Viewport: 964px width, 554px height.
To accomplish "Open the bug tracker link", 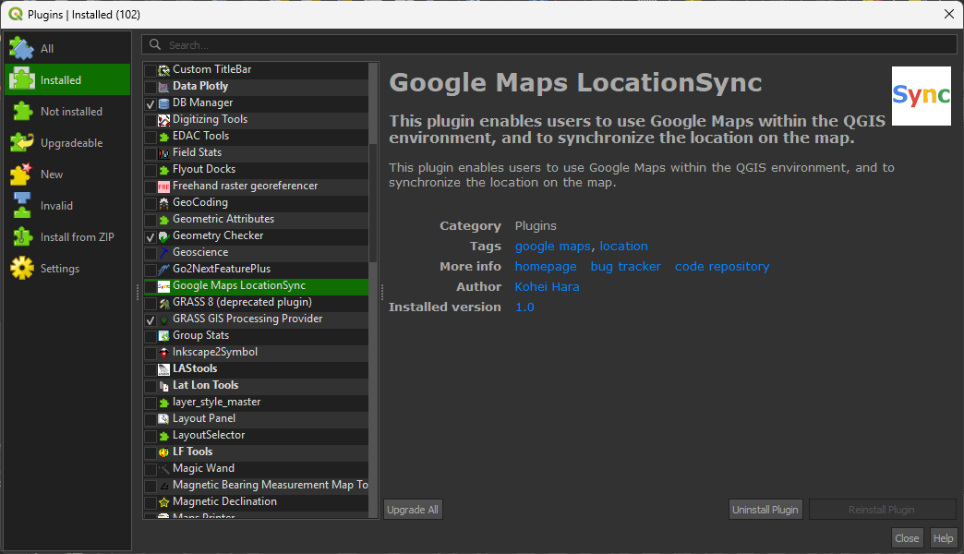I will click(626, 266).
